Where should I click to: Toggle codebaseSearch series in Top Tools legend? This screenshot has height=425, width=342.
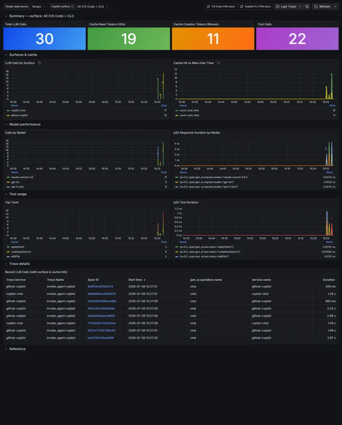coord(21,252)
